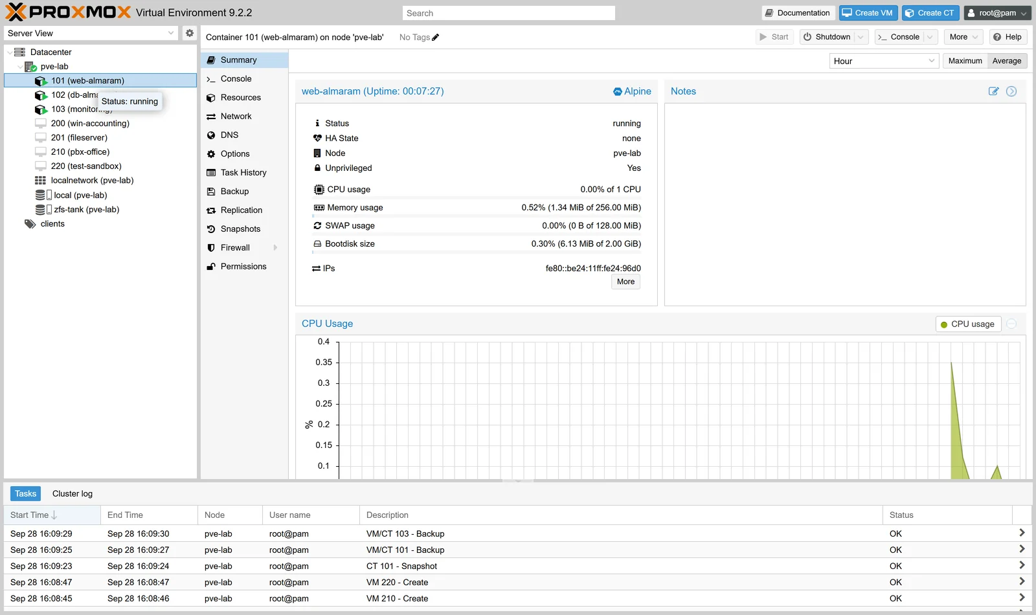Select 201 (fileserver) in the tree
Screen dimensions: 1036x615
coord(100,138)
